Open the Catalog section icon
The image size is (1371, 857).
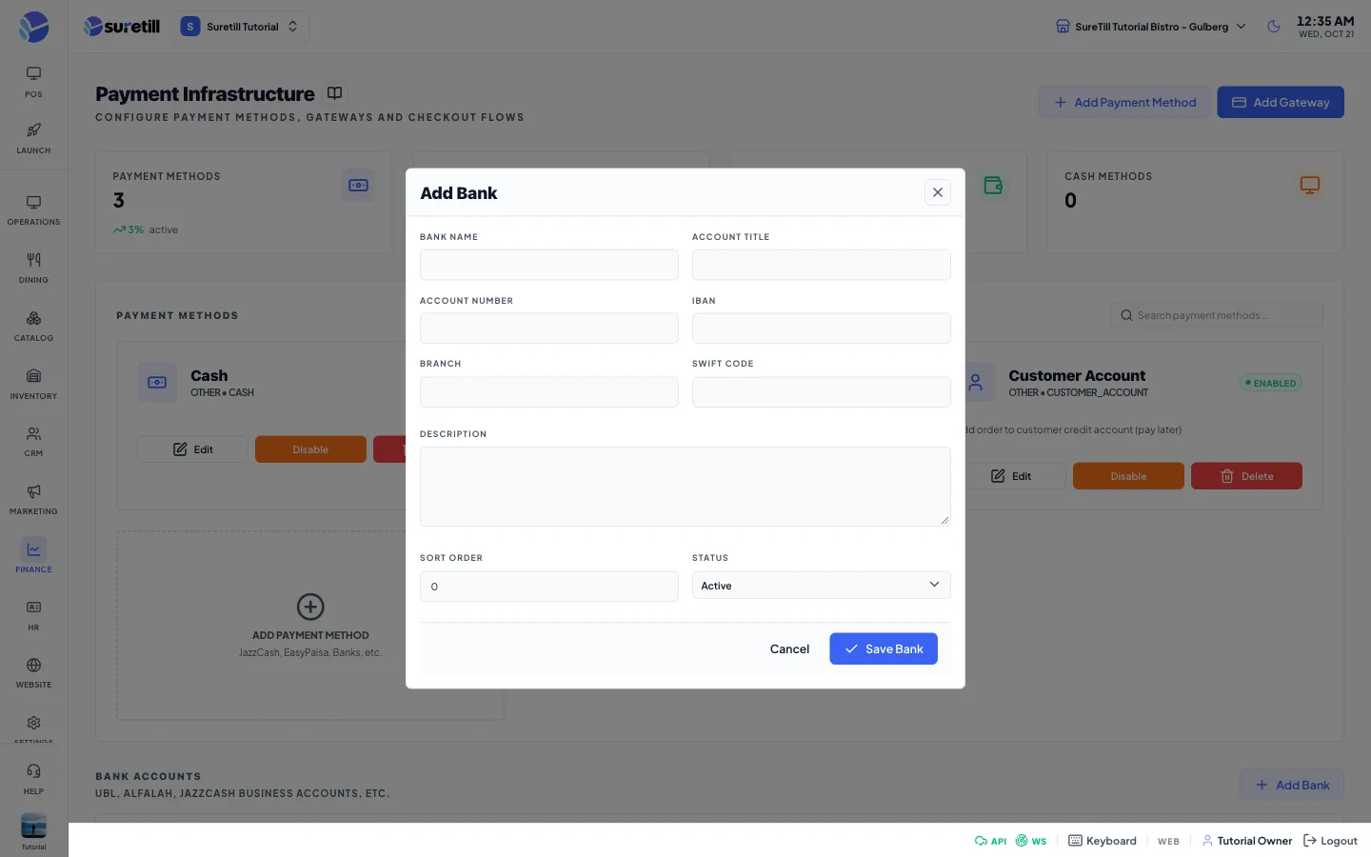(33, 318)
